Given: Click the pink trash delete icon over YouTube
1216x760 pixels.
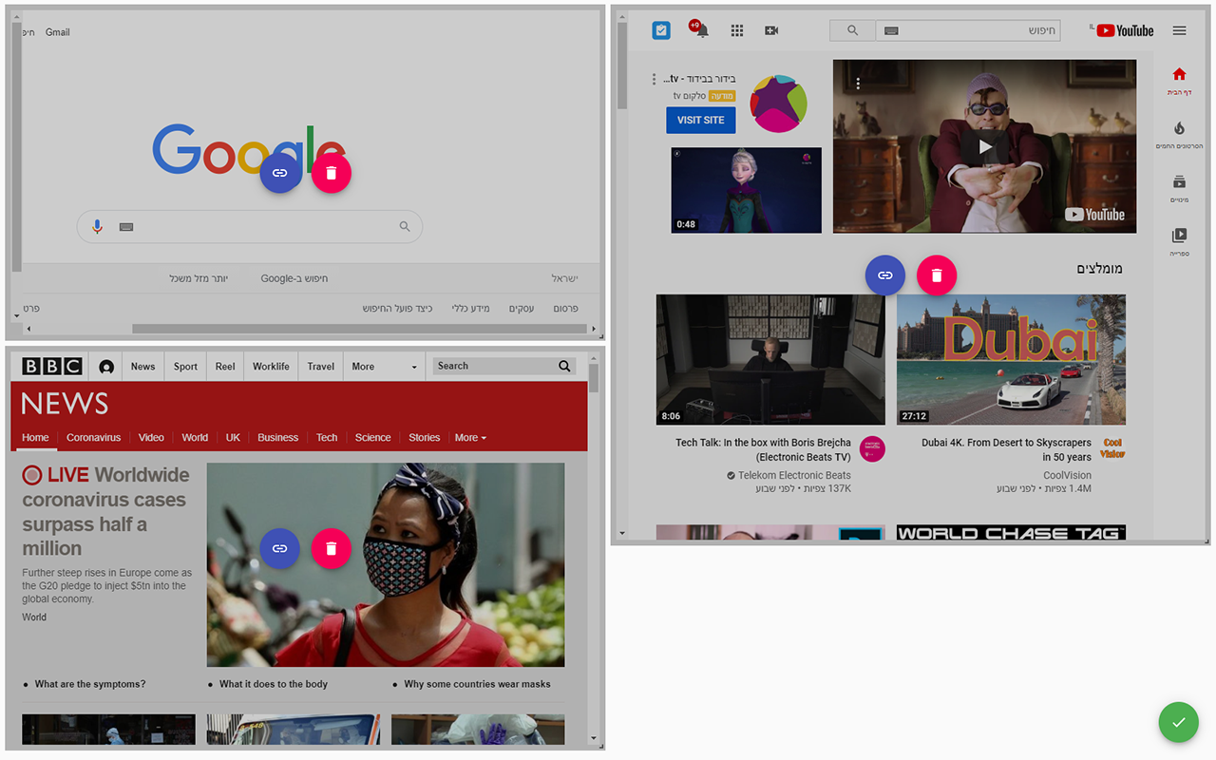Looking at the screenshot, I should coord(937,275).
